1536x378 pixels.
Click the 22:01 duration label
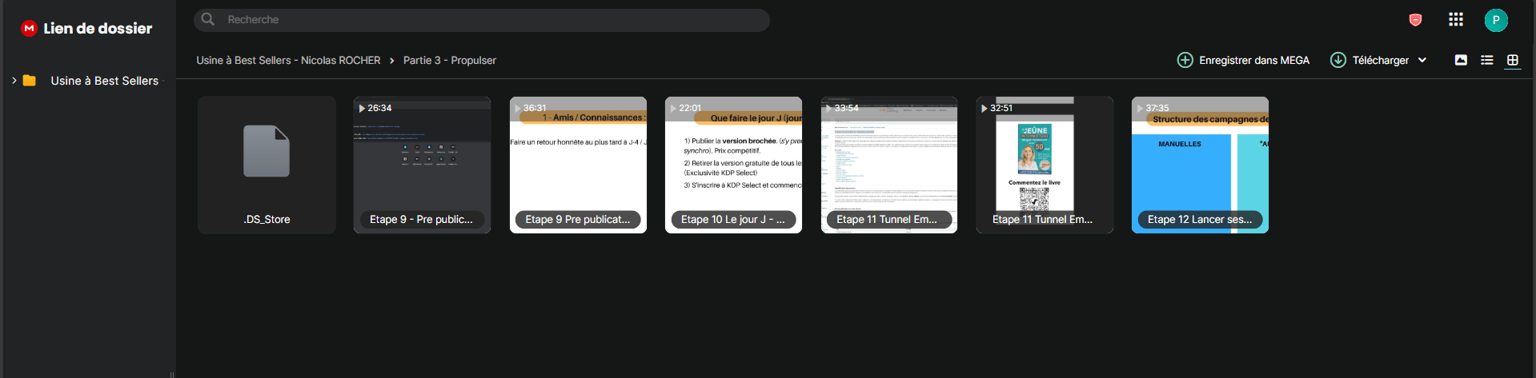click(690, 108)
